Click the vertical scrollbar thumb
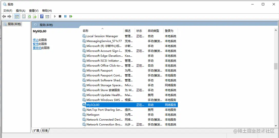 (276, 66)
